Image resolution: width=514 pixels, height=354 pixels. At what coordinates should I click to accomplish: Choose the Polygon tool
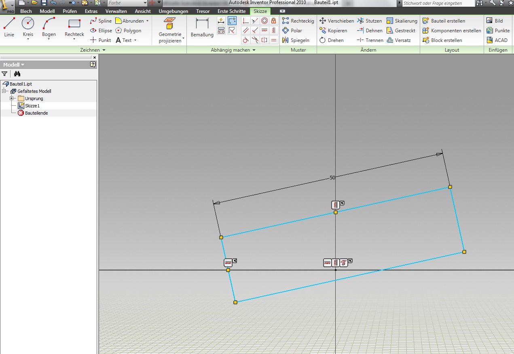(128, 31)
